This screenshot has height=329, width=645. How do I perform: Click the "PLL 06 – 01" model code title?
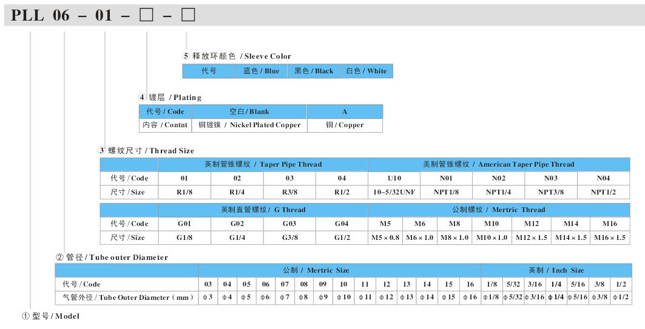pyautogui.click(x=61, y=16)
